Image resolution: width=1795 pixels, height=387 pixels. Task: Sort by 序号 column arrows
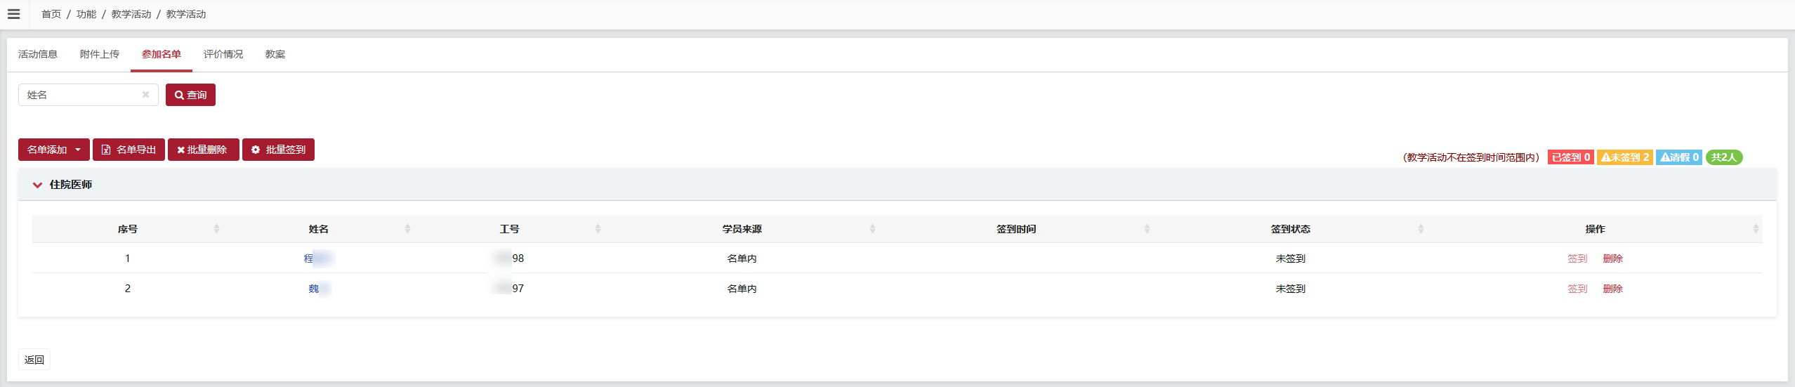pyautogui.click(x=216, y=229)
